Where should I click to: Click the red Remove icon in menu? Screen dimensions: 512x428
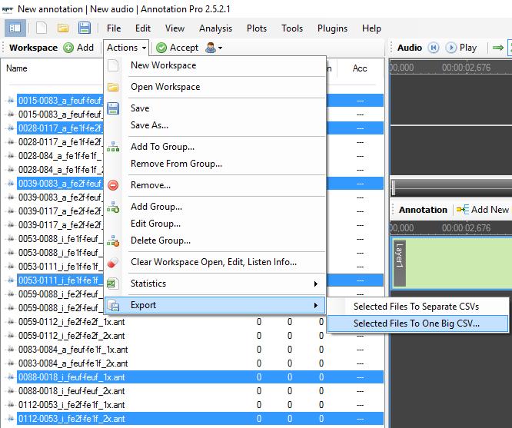pos(113,185)
